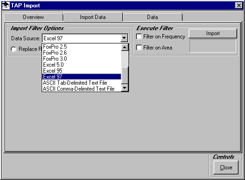Switch to the Overview tab
The height and width of the screenshot is (180, 245).
[x=33, y=17]
